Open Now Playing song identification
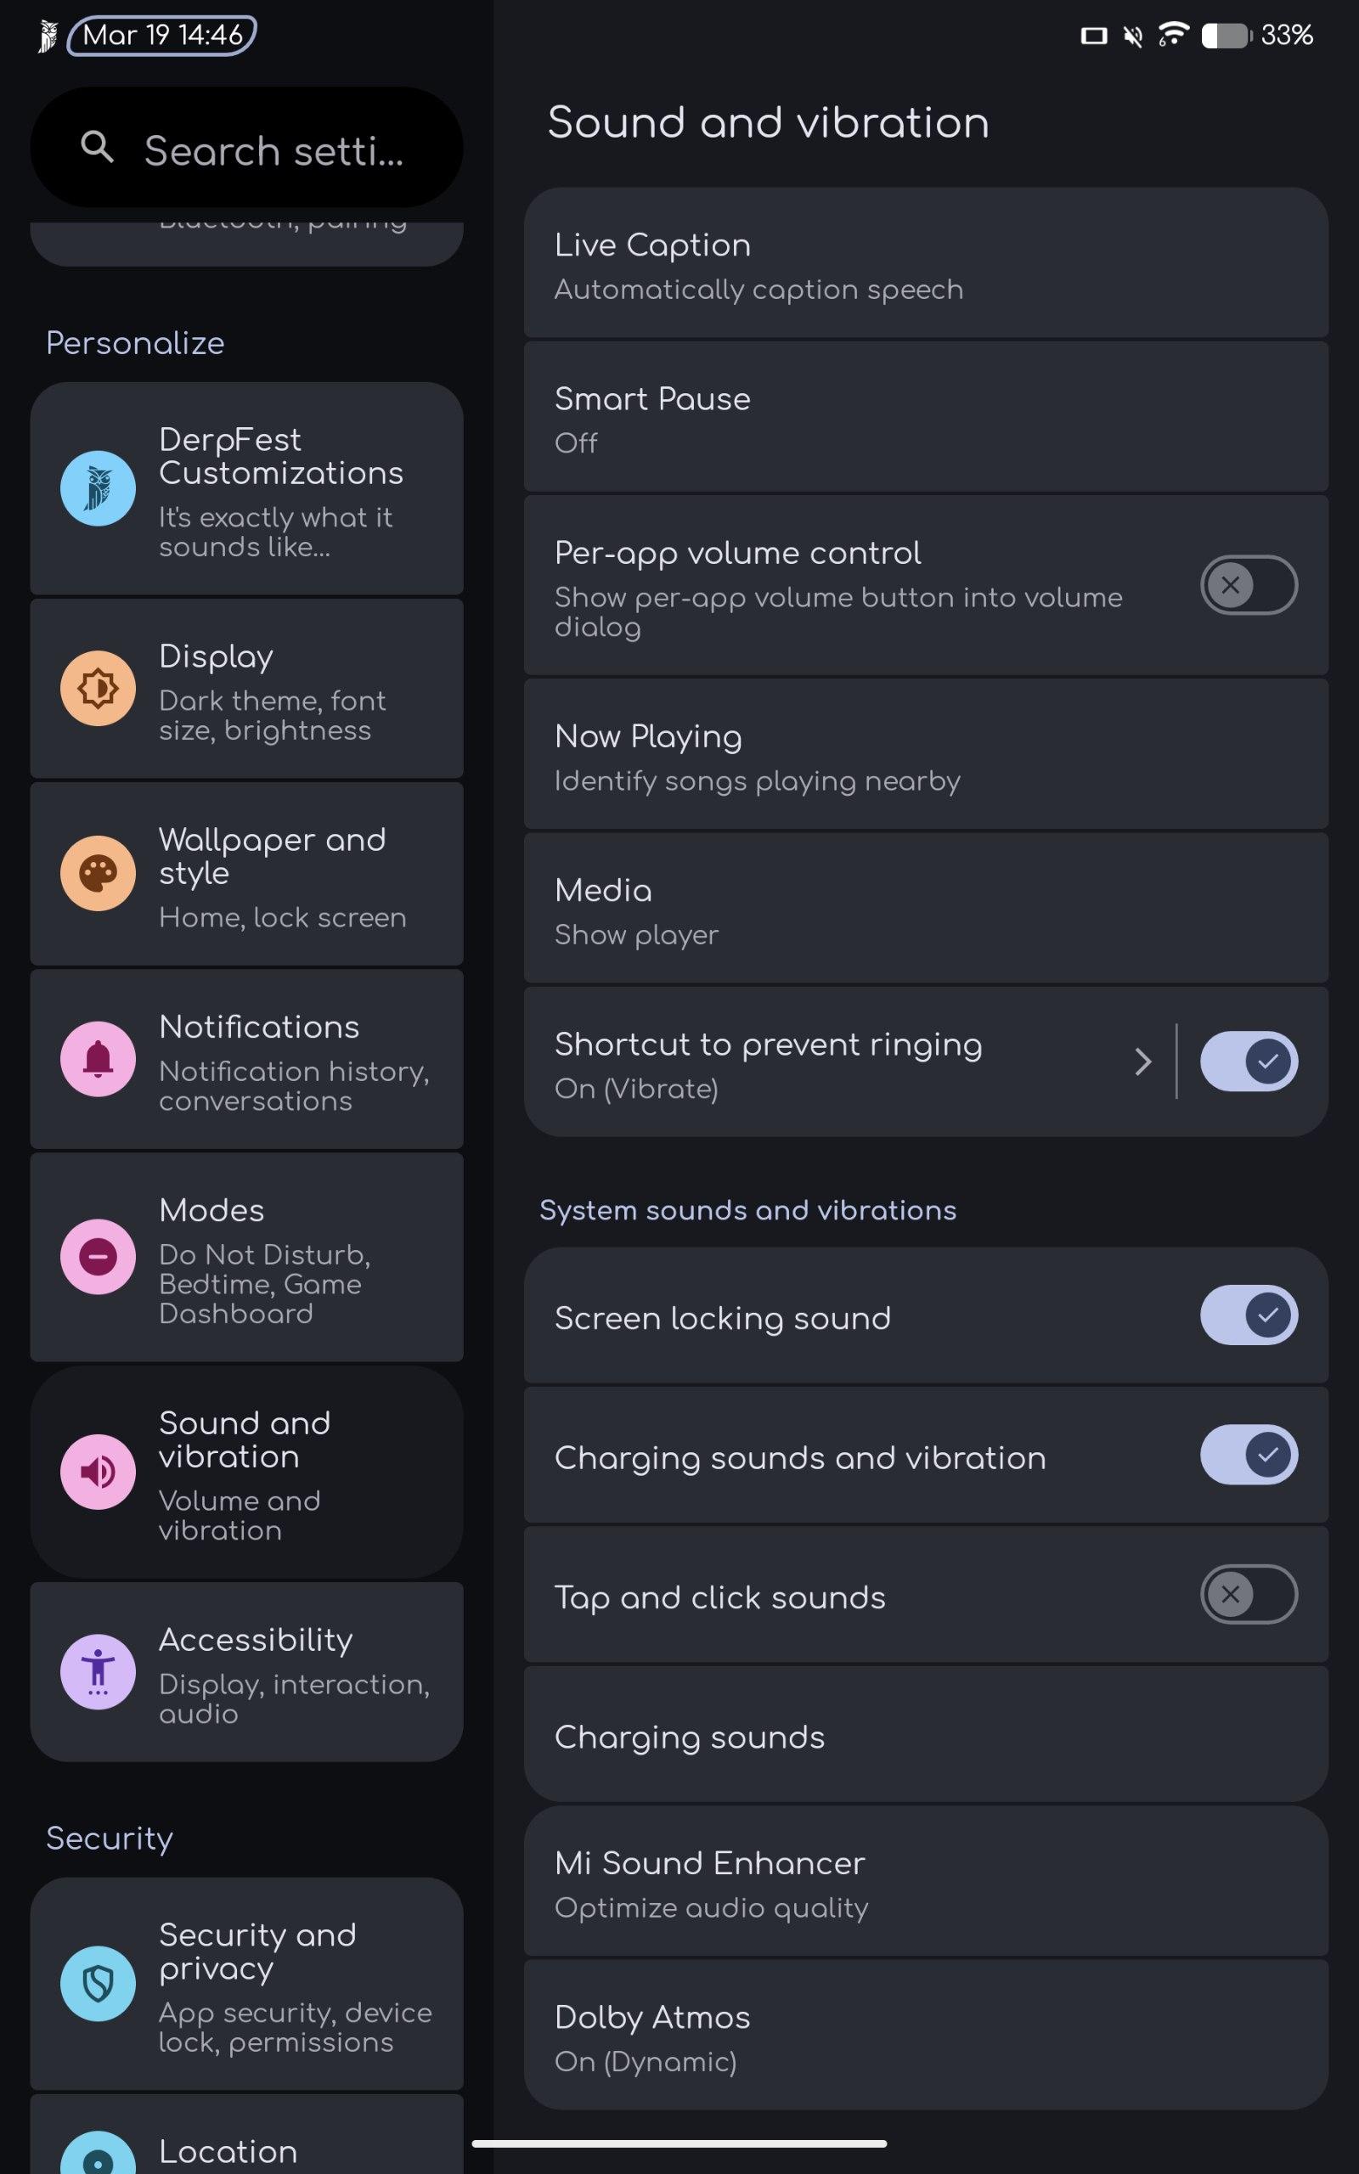 point(925,756)
